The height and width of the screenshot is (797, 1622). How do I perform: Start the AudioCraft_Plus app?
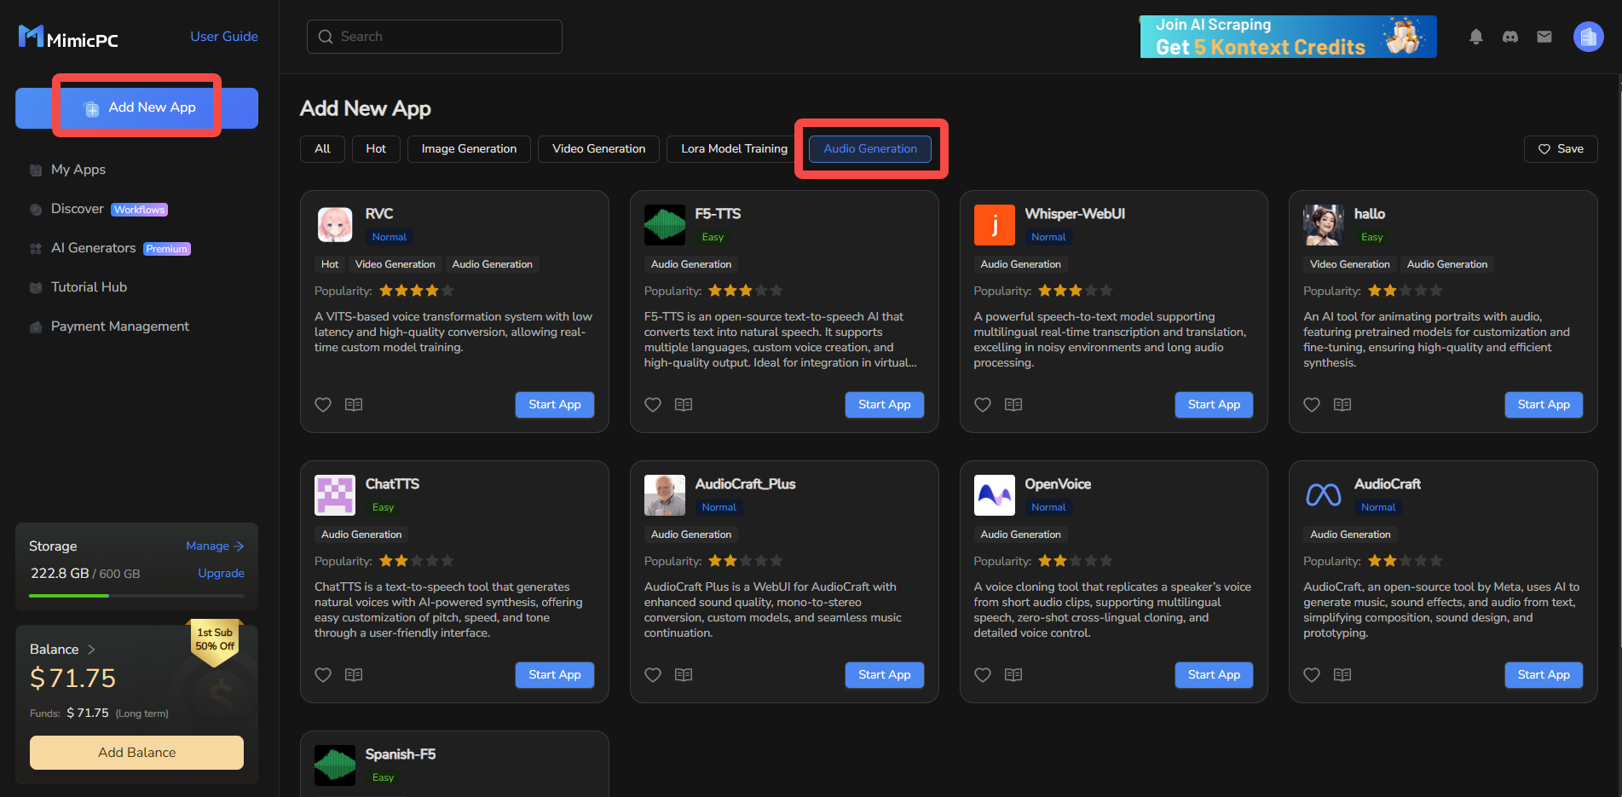tap(885, 675)
